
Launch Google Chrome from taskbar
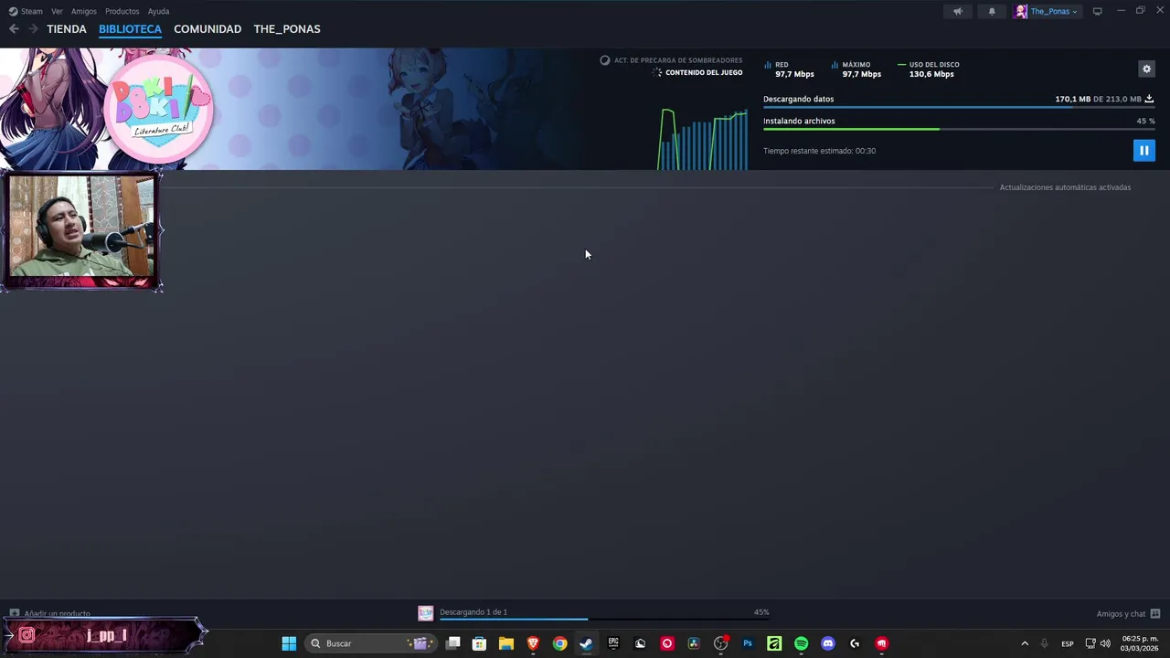(559, 643)
